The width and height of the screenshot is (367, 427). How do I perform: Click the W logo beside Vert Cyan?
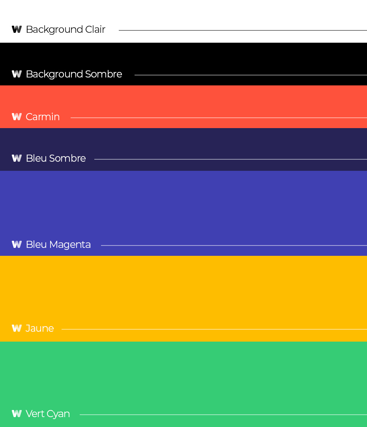17,414
